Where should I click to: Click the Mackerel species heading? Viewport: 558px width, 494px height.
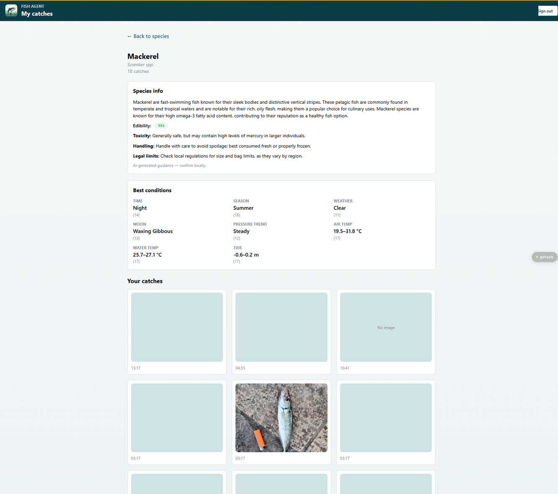(143, 57)
